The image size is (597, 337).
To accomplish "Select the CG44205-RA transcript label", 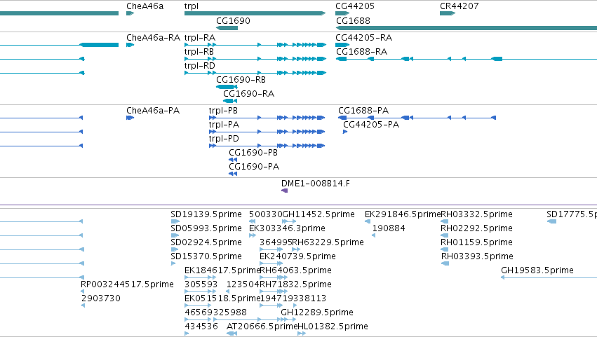I will 363,38.
